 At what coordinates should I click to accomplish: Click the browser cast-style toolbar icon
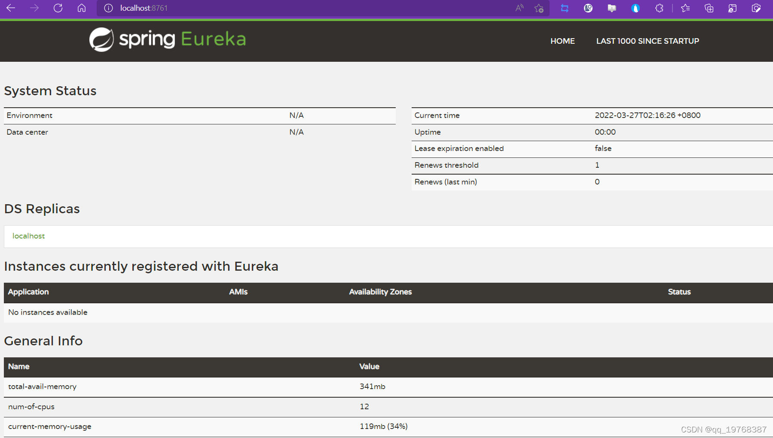click(733, 8)
